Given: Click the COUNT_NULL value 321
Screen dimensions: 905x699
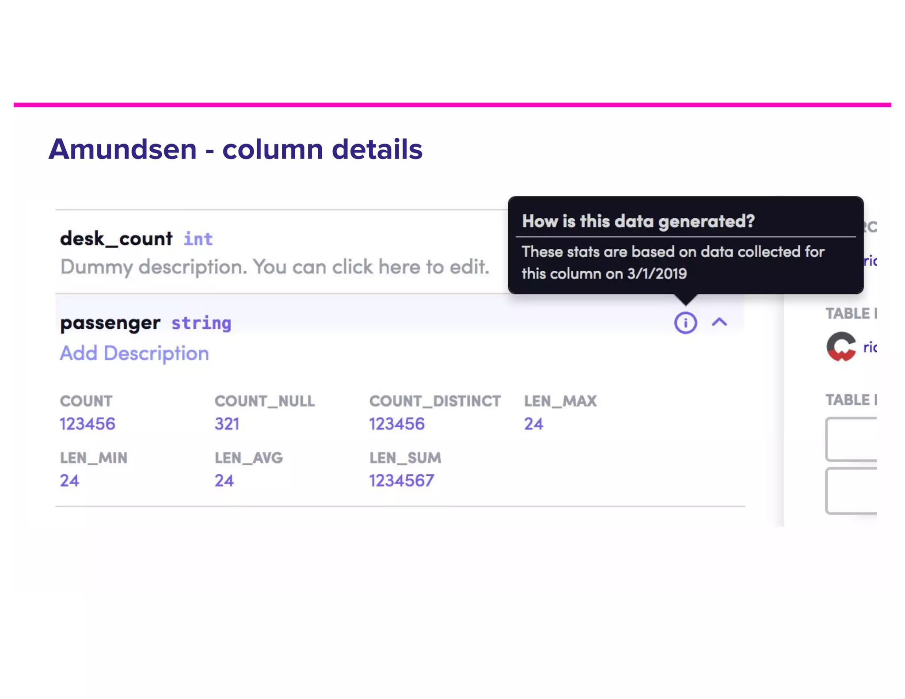Looking at the screenshot, I should click(227, 424).
